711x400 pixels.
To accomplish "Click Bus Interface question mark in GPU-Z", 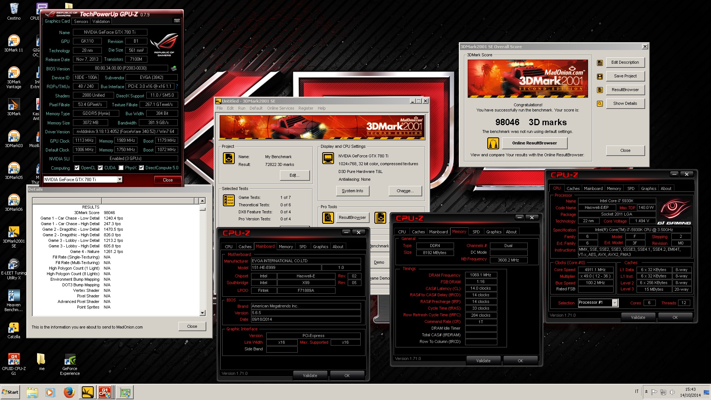I will tap(177, 86).
